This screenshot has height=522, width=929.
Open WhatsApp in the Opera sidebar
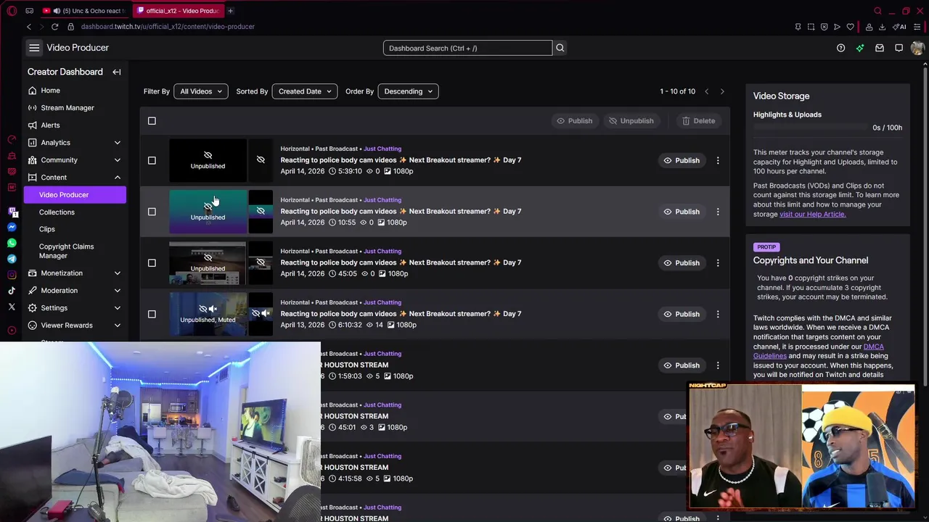point(12,243)
